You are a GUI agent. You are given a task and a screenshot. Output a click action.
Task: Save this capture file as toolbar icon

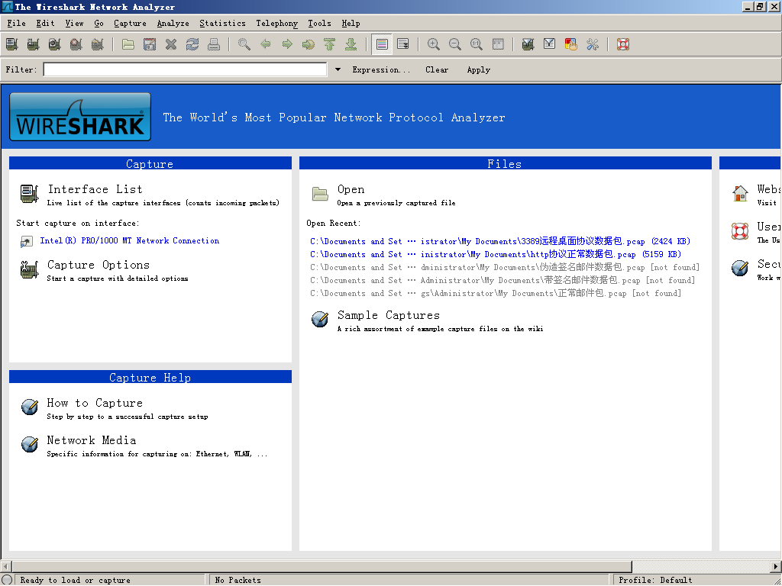click(x=150, y=44)
